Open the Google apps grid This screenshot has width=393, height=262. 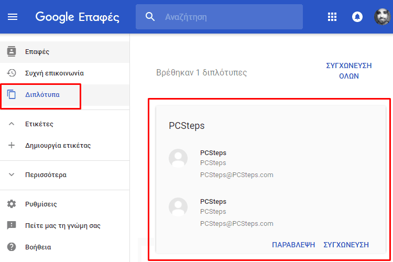tap(332, 17)
